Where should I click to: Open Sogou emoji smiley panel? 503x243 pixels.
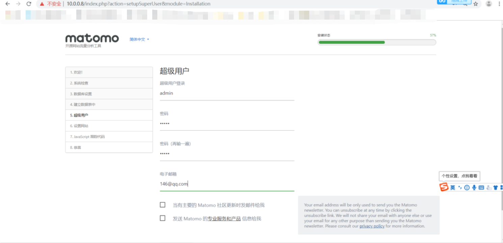coord(467,188)
